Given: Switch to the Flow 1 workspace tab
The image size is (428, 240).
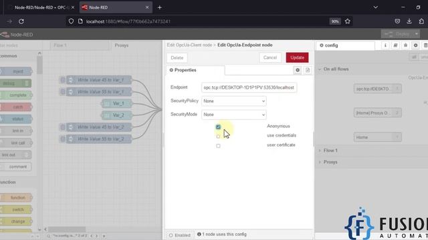Looking at the screenshot, I should (x=80, y=45).
